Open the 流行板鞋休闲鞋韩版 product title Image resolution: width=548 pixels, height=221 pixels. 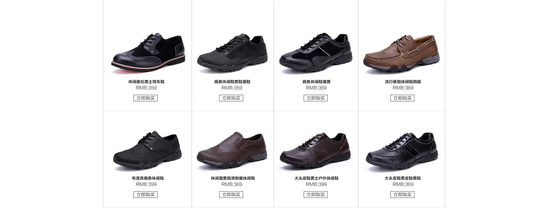click(x=403, y=82)
